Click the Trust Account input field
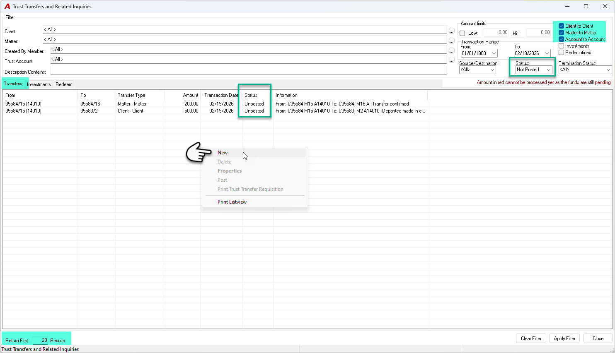Image resolution: width=615 pixels, height=353 pixels. pos(248,60)
